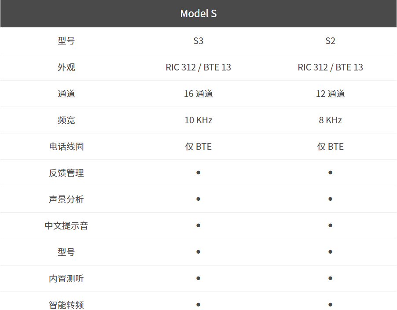Click the S3 反馈管理 bullet dot

[x=198, y=173]
